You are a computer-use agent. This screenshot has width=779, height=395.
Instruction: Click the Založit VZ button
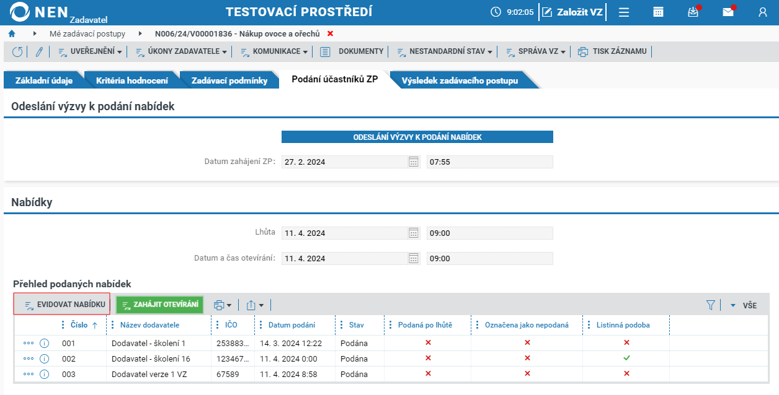coord(572,12)
